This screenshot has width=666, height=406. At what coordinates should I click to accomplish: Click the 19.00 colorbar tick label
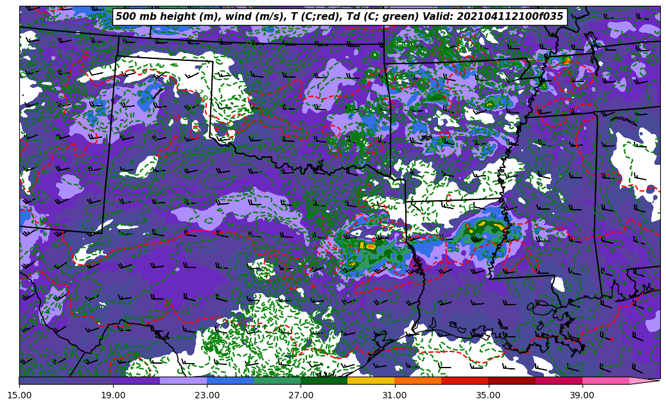click(x=113, y=395)
